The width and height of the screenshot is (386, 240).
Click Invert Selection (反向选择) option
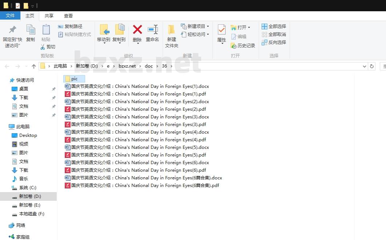point(274,42)
